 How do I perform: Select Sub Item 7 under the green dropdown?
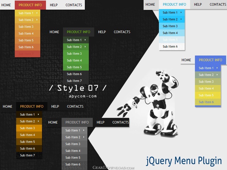click(76, 81)
